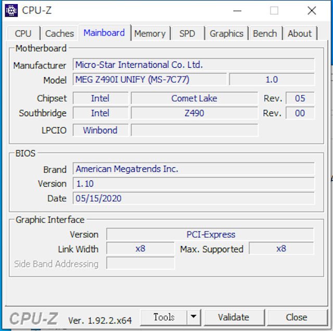This screenshot has height=331, width=333.
Task: Click Southbridge value Z490
Action: point(194,113)
